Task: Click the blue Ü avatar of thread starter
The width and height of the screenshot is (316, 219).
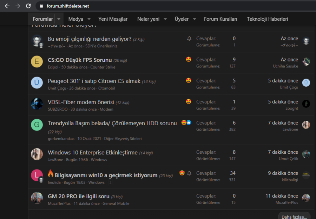Action: click(37, 82)
